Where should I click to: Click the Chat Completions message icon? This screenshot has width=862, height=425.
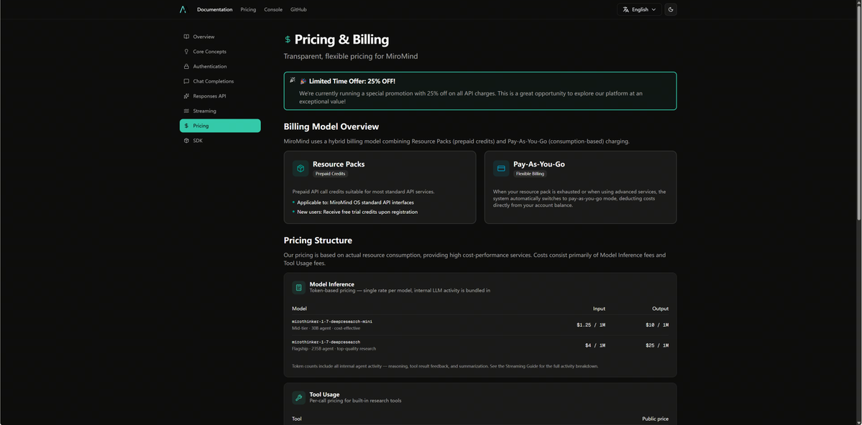point(186,81)
